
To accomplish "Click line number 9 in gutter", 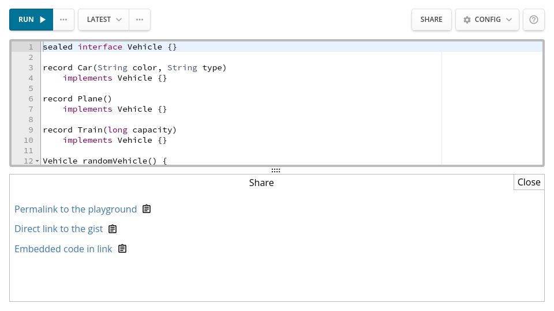I will tap(31, 130).
